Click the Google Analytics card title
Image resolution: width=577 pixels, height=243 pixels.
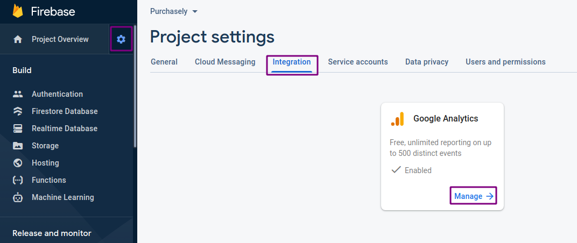[446, 118]
